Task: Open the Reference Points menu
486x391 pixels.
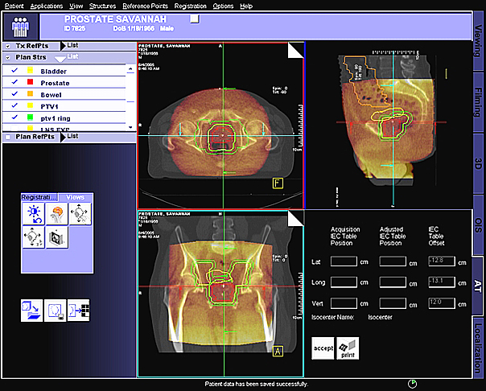Action: pyautogui.click(x=146, y=6)
